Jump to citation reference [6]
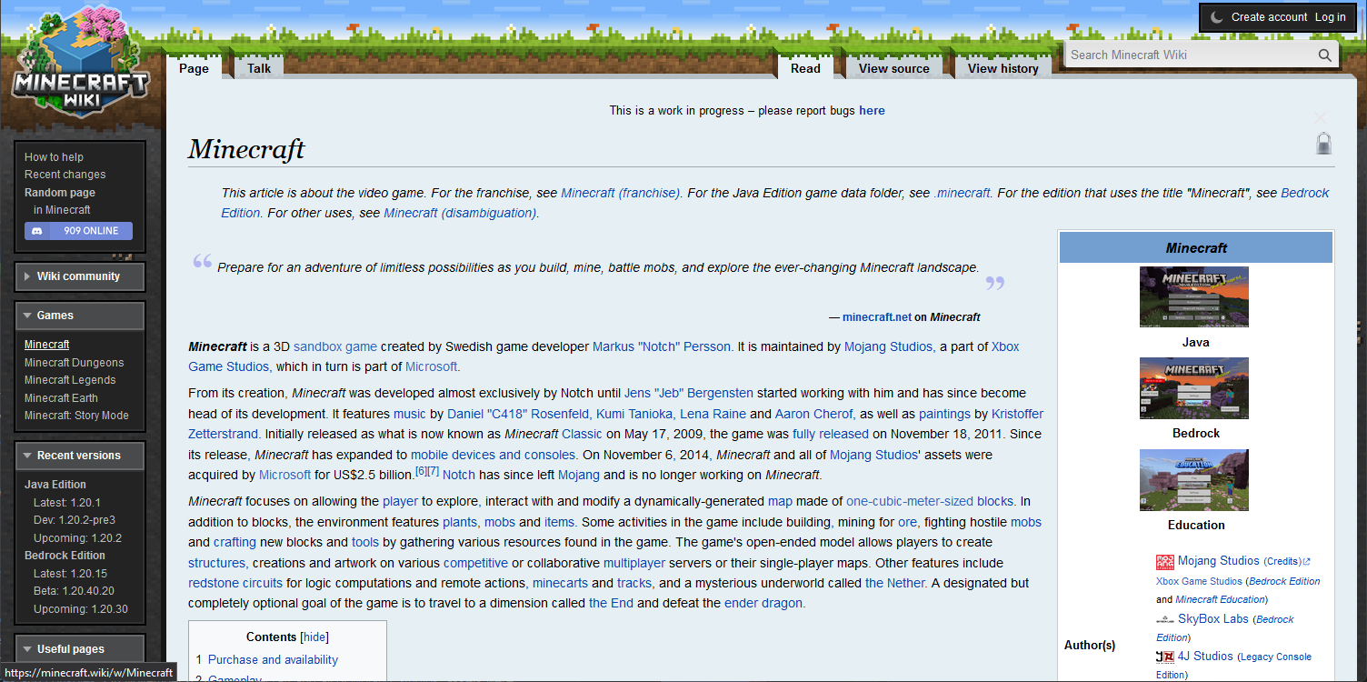 pos(421,471)
